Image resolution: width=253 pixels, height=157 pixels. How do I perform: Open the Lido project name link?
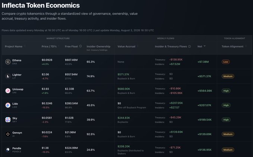pos(15,104)
